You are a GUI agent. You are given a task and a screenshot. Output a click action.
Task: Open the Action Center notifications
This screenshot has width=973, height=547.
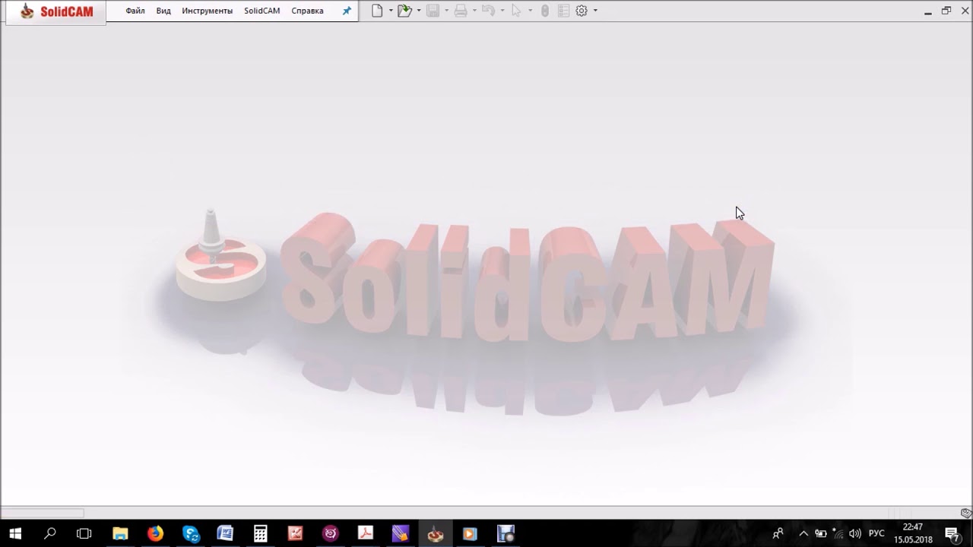[x=952, y=533]
